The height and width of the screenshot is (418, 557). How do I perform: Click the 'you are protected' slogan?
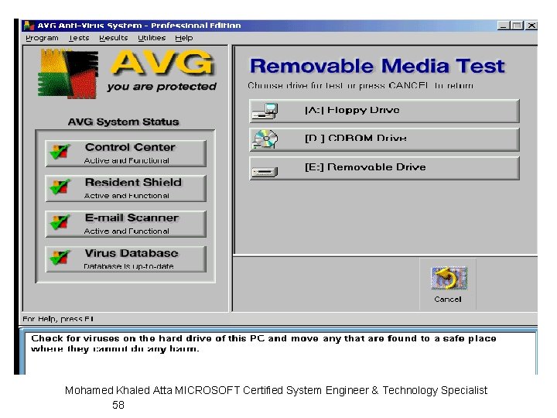tap(162, 87)
